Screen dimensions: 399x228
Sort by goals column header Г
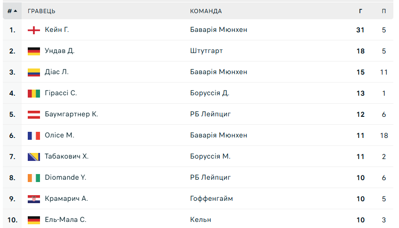pyautogui.click(x=360, y=11)
